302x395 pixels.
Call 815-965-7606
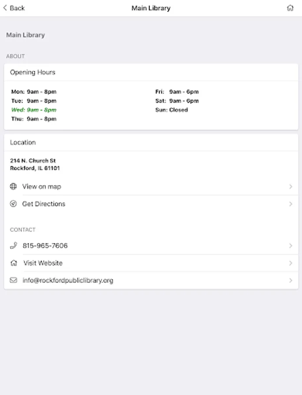coord(45,246)
